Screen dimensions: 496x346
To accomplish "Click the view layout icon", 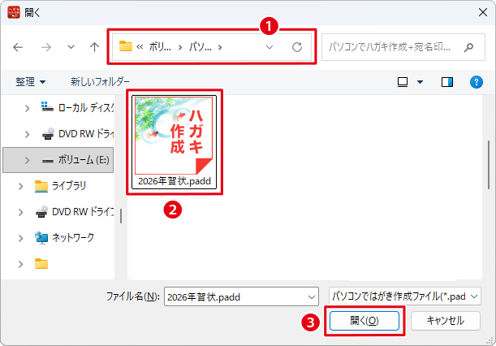I will click(x=403, y=82).
